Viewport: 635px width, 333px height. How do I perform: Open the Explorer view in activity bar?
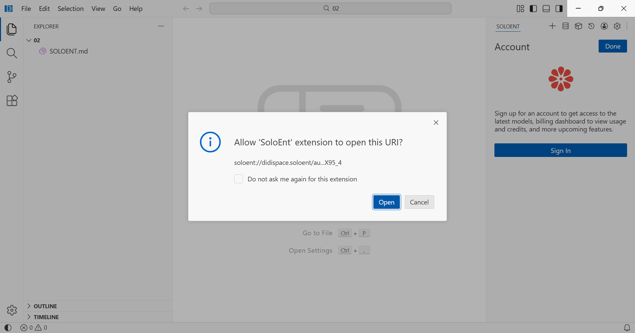point(12,29)
